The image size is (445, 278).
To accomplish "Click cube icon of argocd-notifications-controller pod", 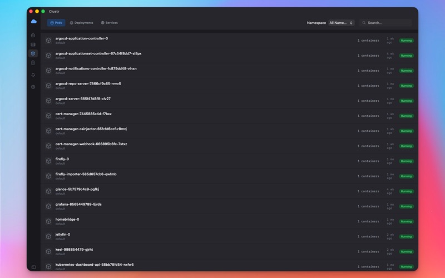I will pos(48,71).
